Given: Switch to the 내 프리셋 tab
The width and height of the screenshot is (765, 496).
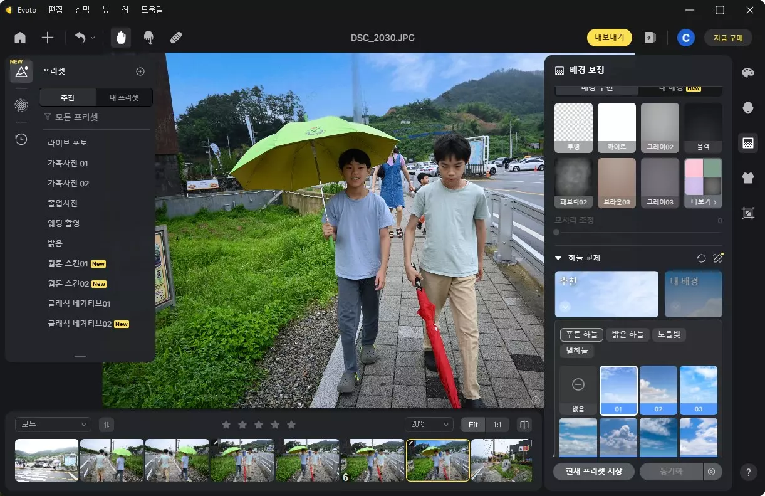Looking at the screenshot, I should coord(124,97).
